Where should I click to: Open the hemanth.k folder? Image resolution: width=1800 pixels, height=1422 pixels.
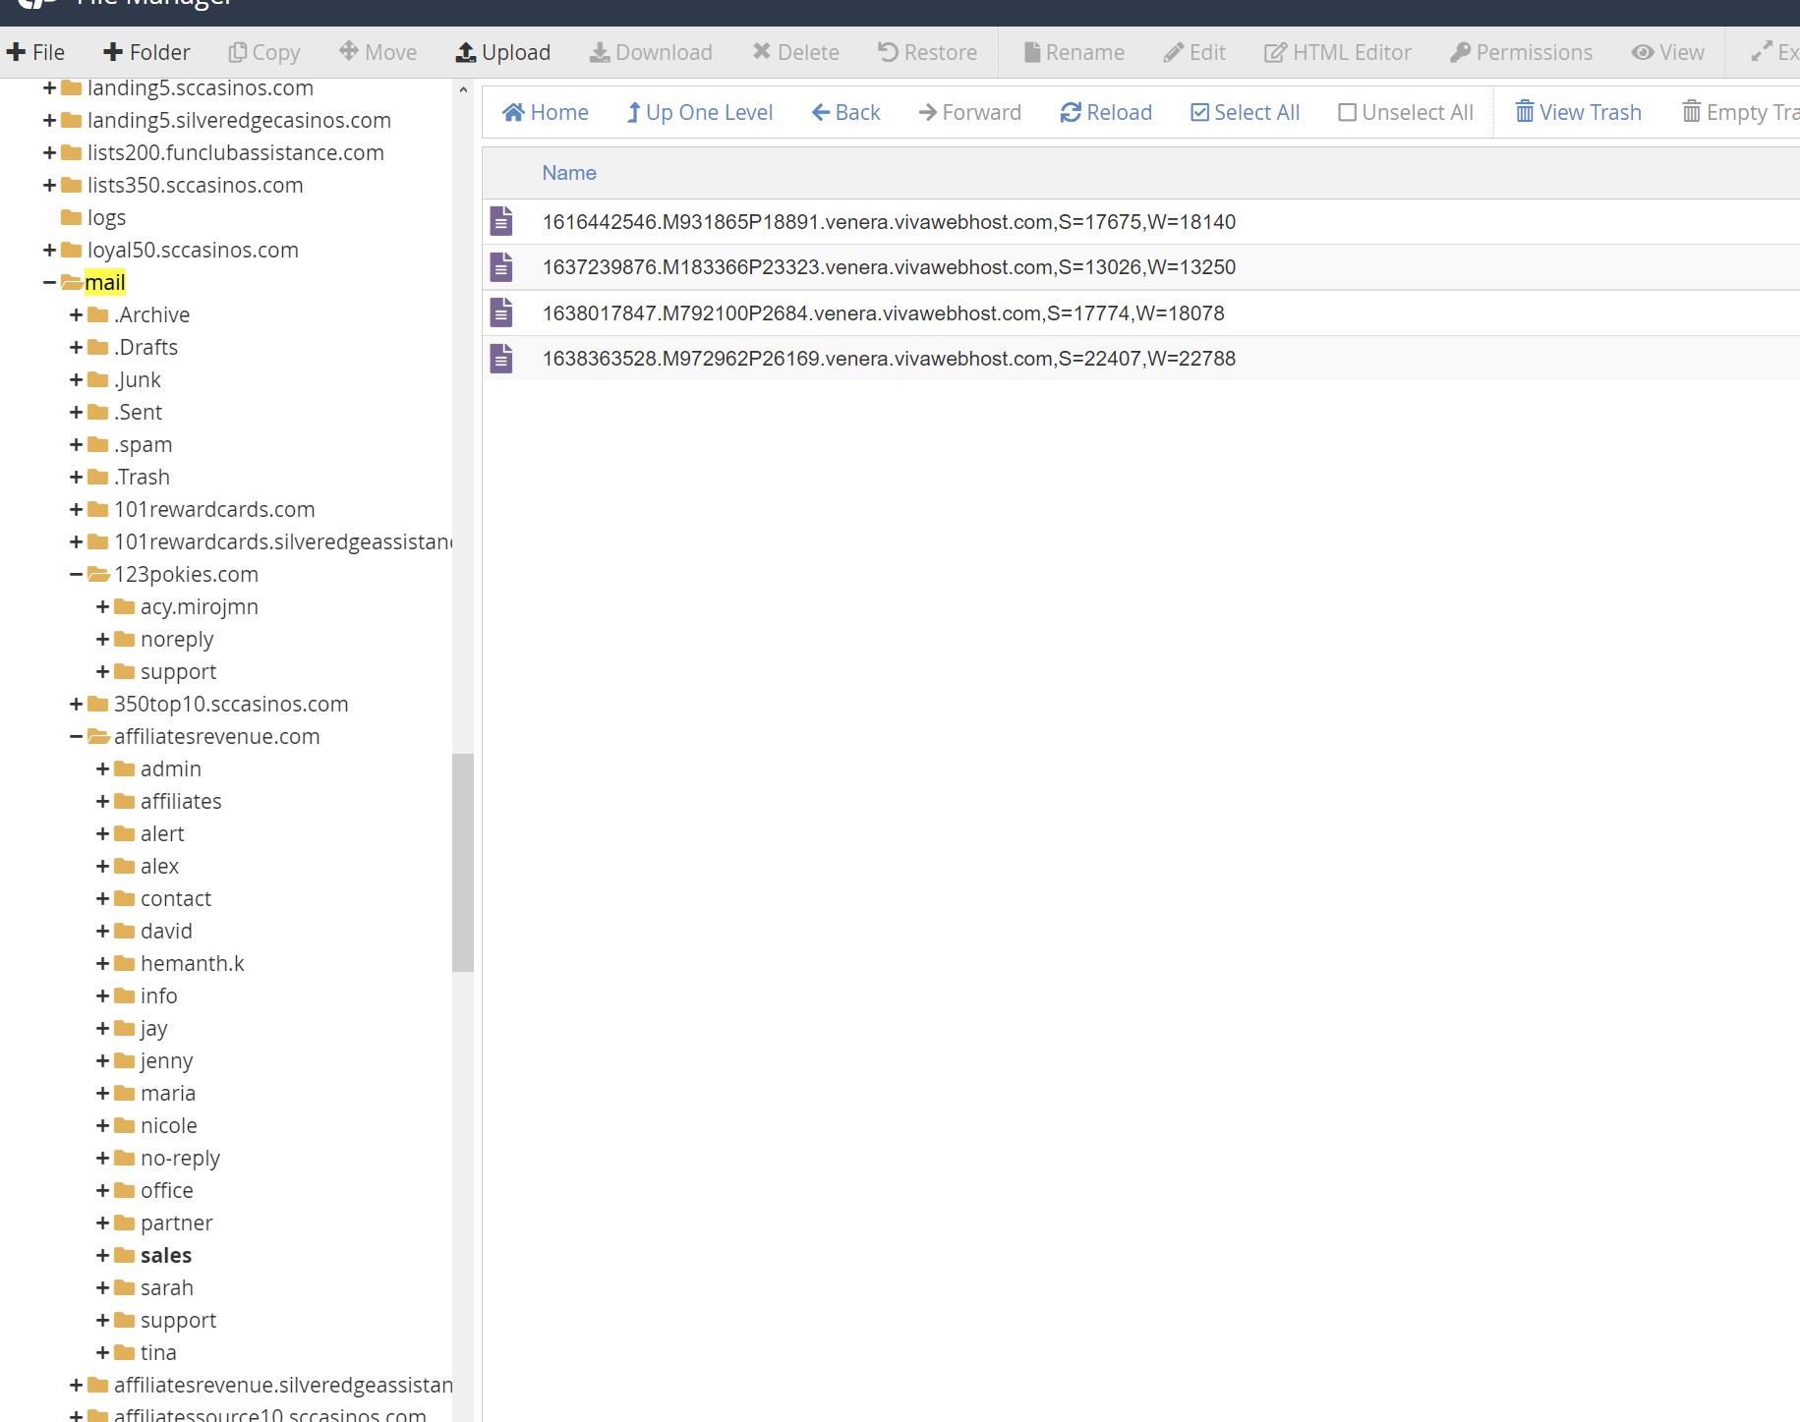click(x=193, y=963)
